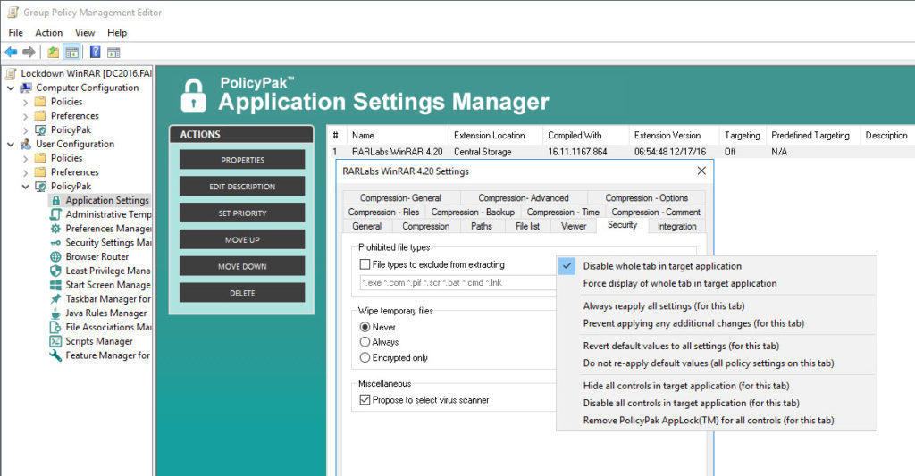Collapse the Computer Configuration node

coord(11,88)
